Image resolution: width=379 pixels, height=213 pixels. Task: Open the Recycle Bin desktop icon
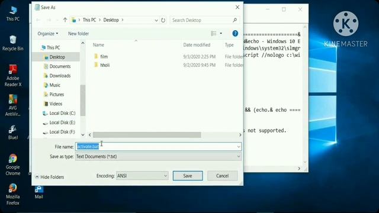pos(13,43)
